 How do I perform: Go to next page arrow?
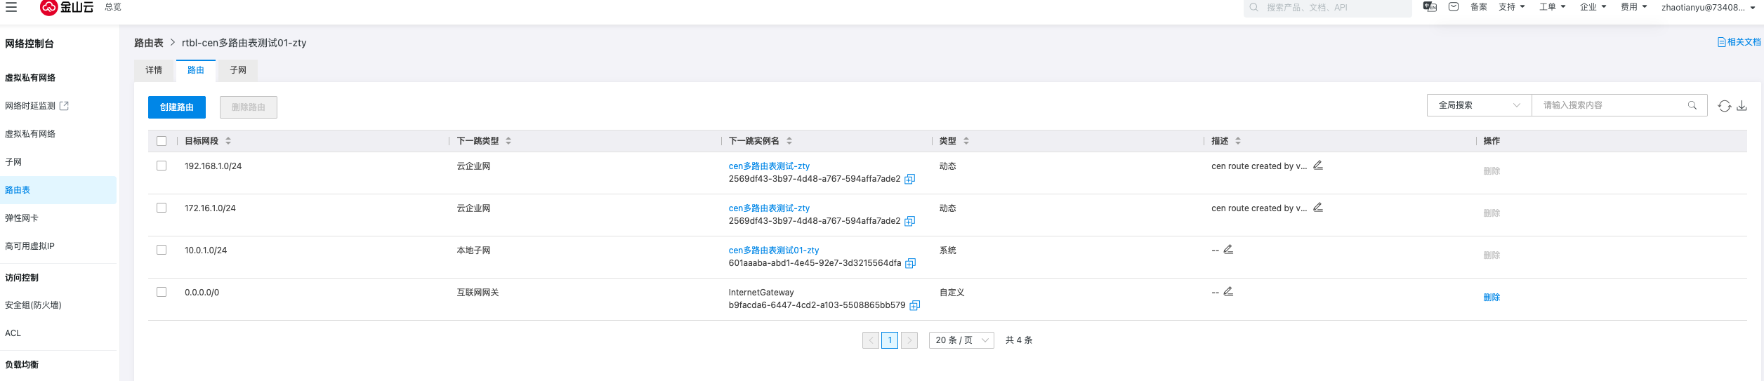[x=909, y=340]
